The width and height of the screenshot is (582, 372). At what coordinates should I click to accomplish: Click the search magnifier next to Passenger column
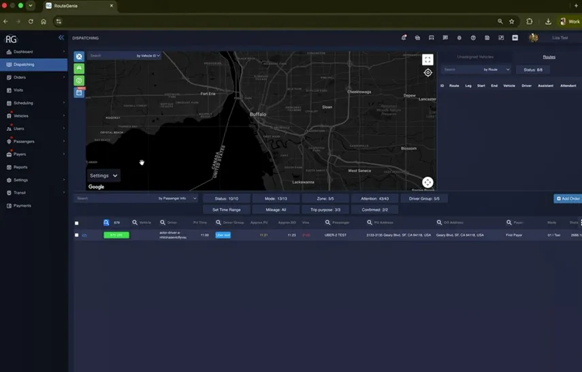tap(327, 222)
